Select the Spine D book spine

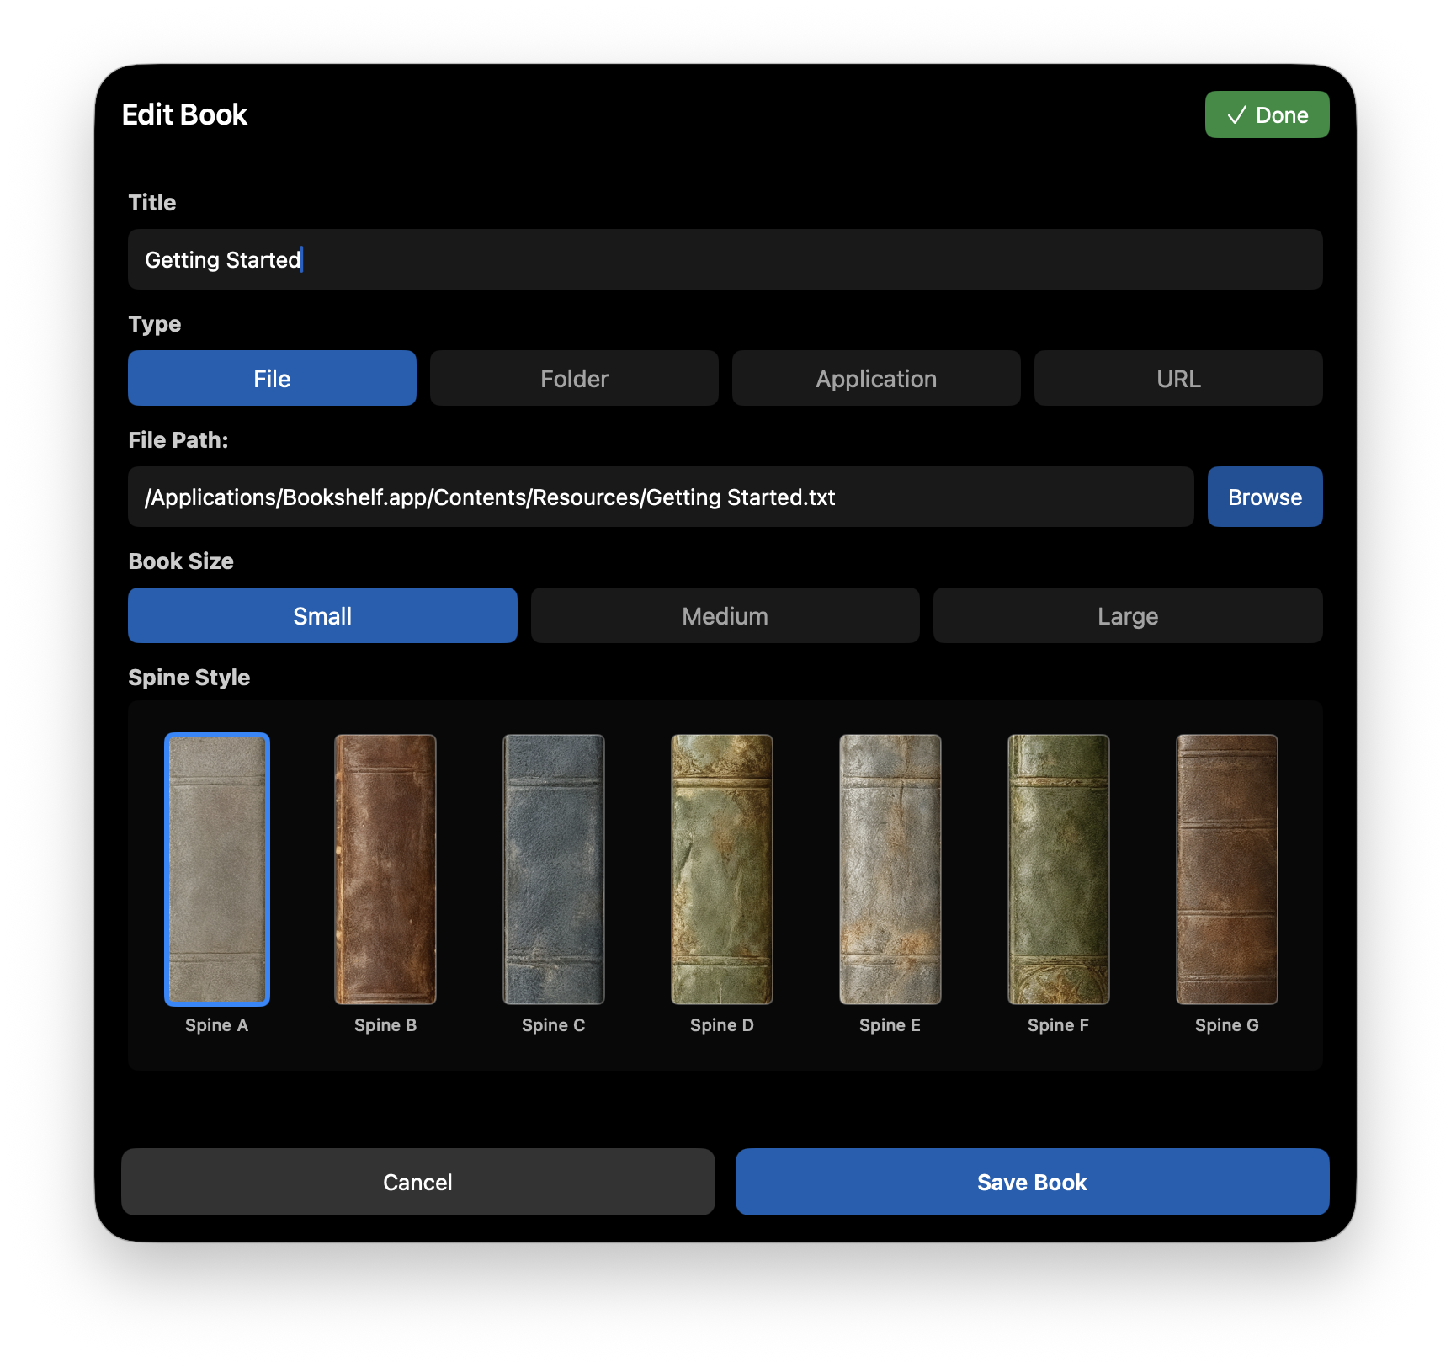pos(722,869)
